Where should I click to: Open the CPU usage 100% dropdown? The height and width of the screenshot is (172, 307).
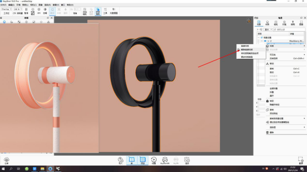click(x=18, y=9)
